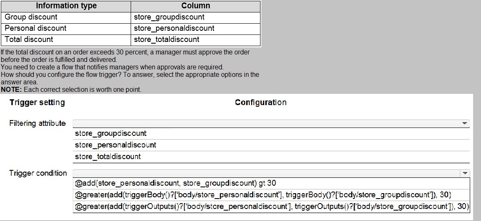Click store_groupdiscount in the top table
The height and width of the screenshot is (221, 481).
[x=169, y=17]
